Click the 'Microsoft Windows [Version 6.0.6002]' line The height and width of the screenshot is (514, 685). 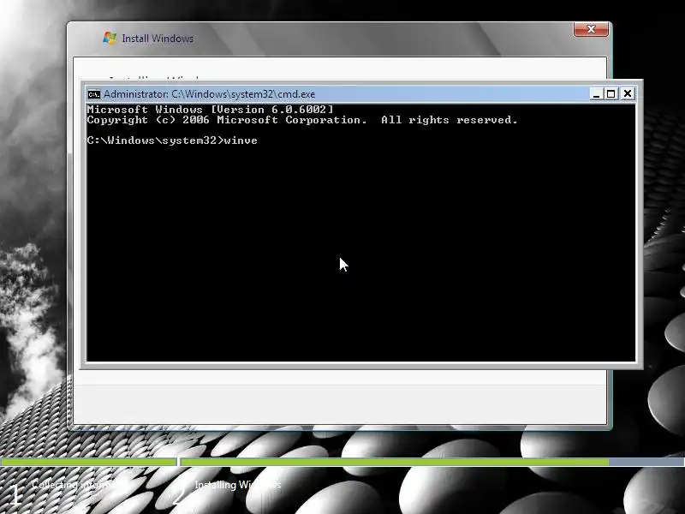(x=210, y=110)
